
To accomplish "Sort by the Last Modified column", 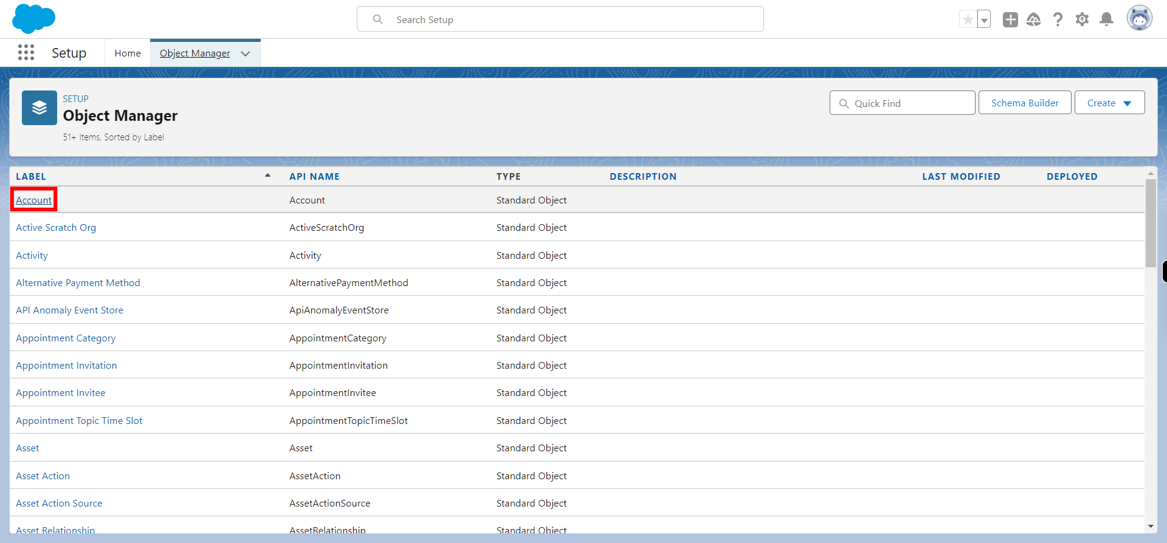I will tap(961, 177).
